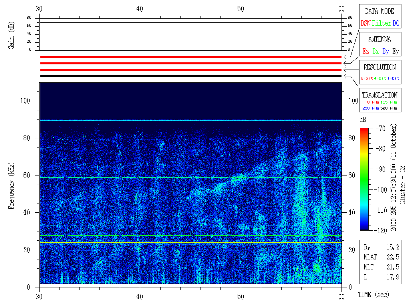Viewport: 409px width, 307px height.
Task: Select the 0 kHz translation label
Action: point(373,102)
